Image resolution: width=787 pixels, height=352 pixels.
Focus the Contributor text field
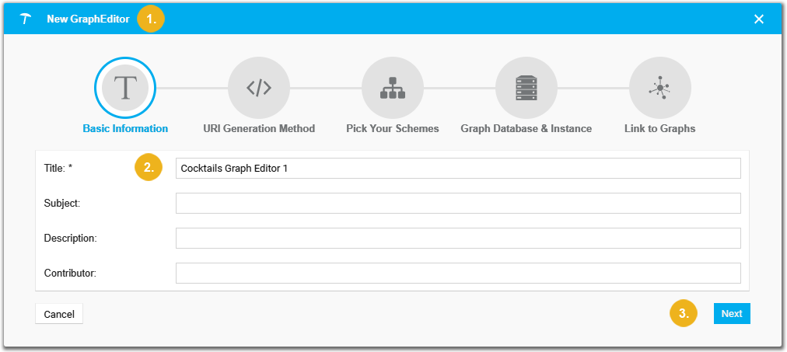[x=458, y=273]
